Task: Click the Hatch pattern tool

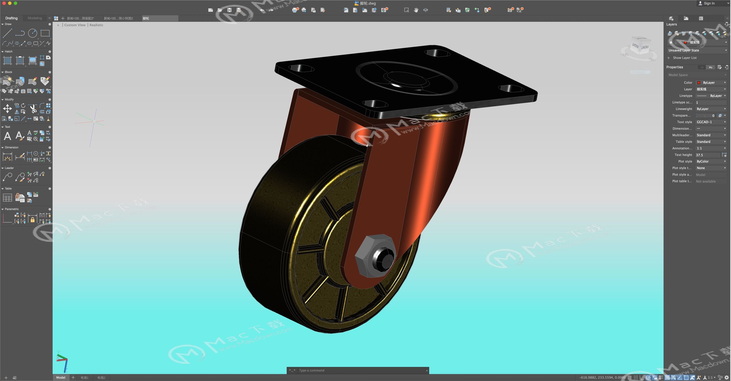Action: 7,61
